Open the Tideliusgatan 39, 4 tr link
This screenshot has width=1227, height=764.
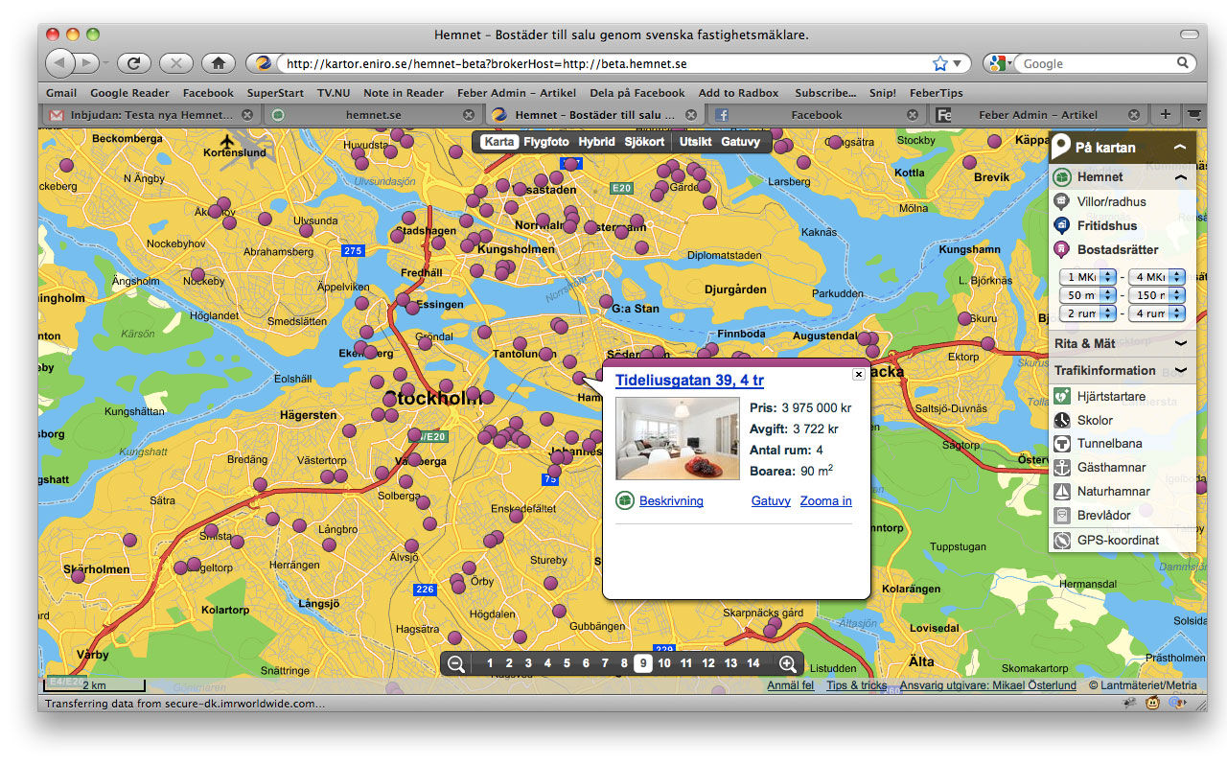689,381
